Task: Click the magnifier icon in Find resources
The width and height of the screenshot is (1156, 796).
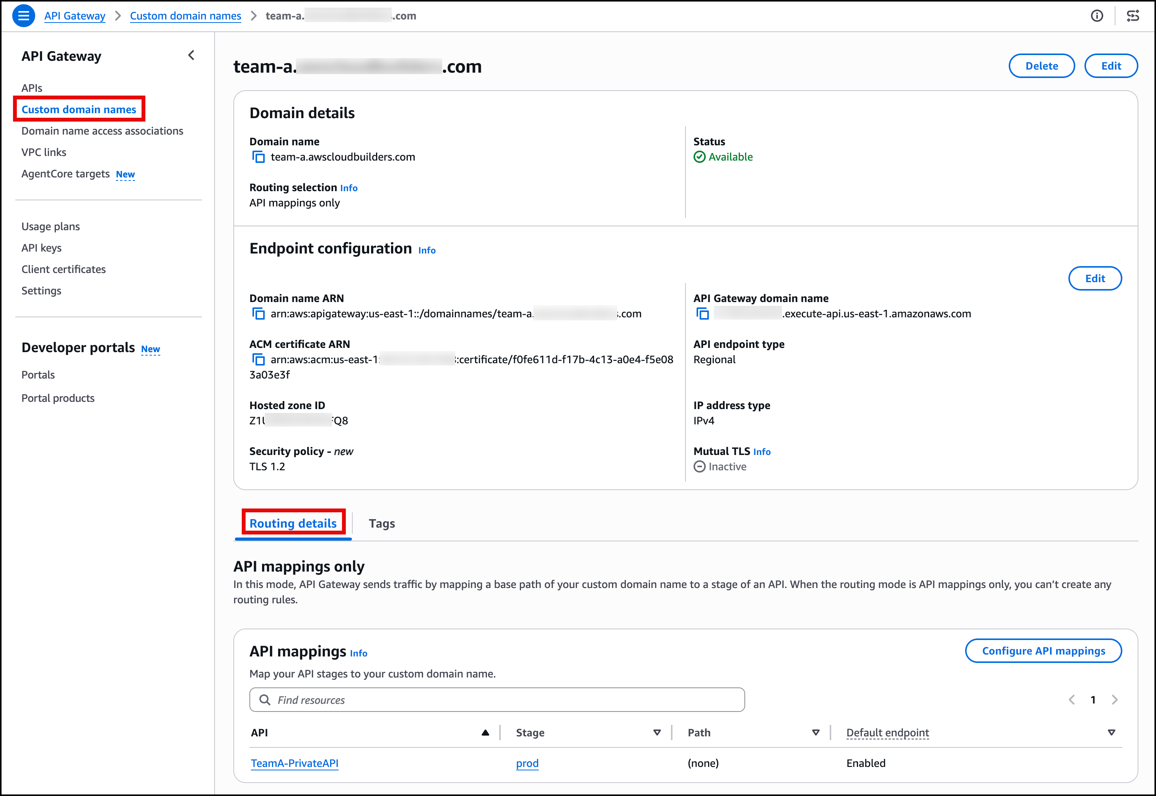Action: pyautogui.click(x=265, y=700)
